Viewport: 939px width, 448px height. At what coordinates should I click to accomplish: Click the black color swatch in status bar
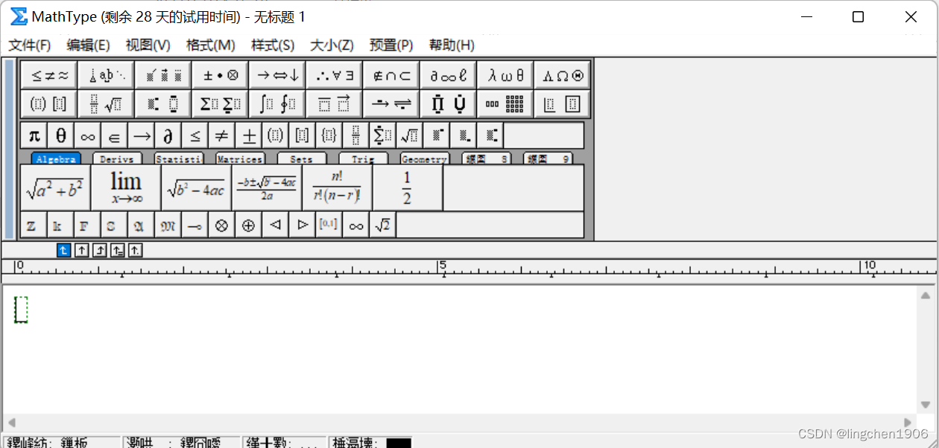point(399,443)
